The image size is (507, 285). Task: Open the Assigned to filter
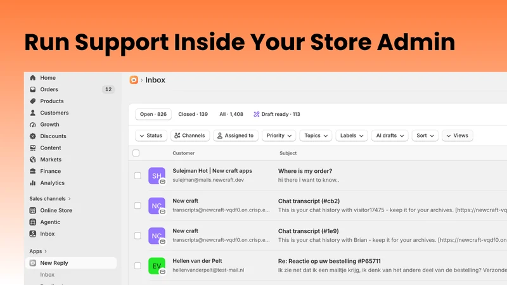[236, 136]
